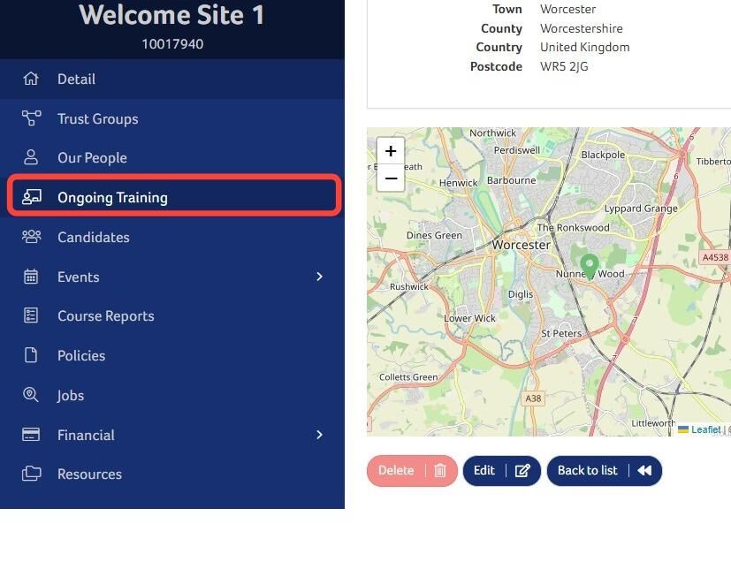Open the Events menu item
This screenshot has height=577, width=731.
pyautogui.click(x=172, y=277)
